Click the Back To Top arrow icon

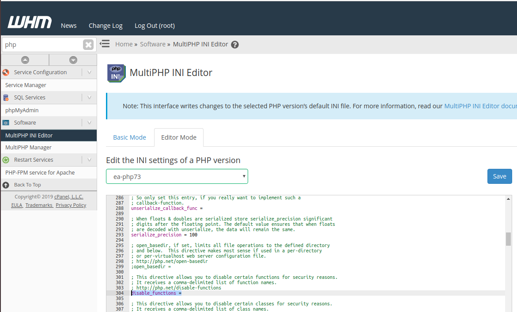tap(6, 185)
